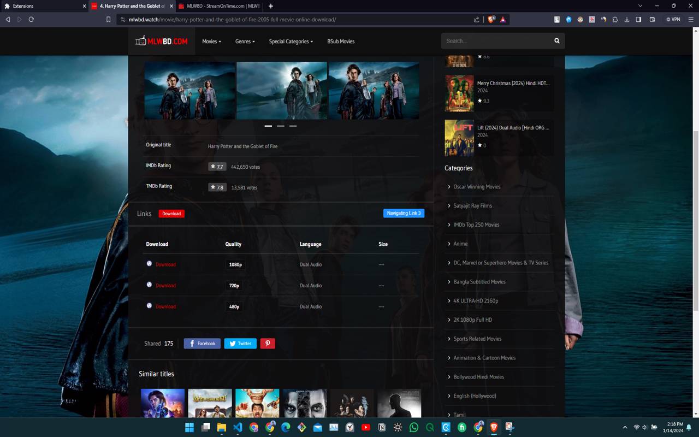Open first Harry Potter gallery image

click(189, 90)
